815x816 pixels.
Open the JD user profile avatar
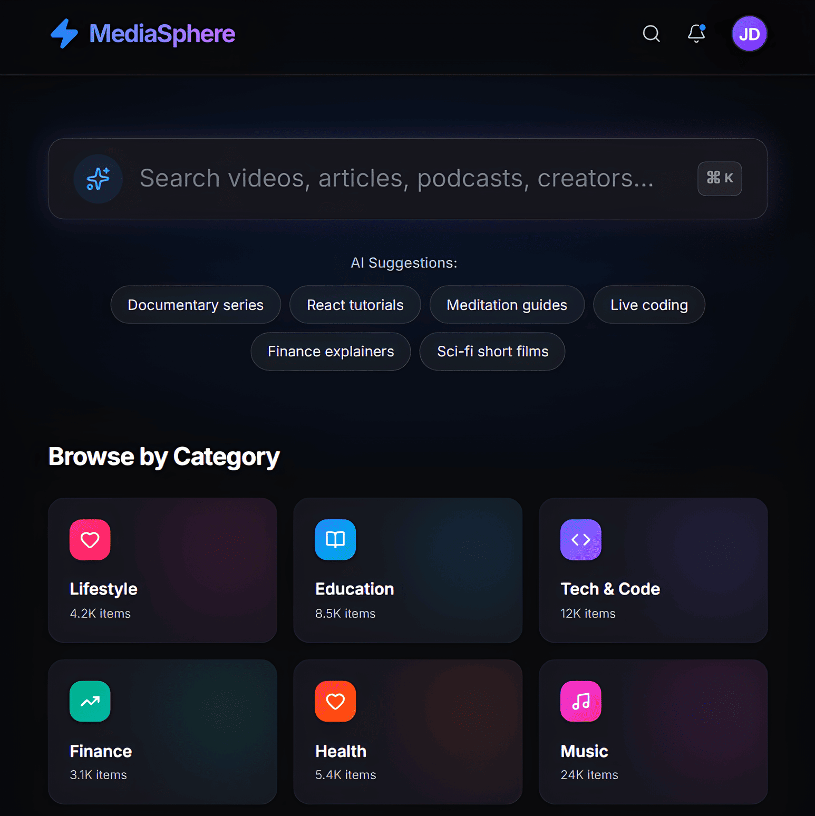749,34
